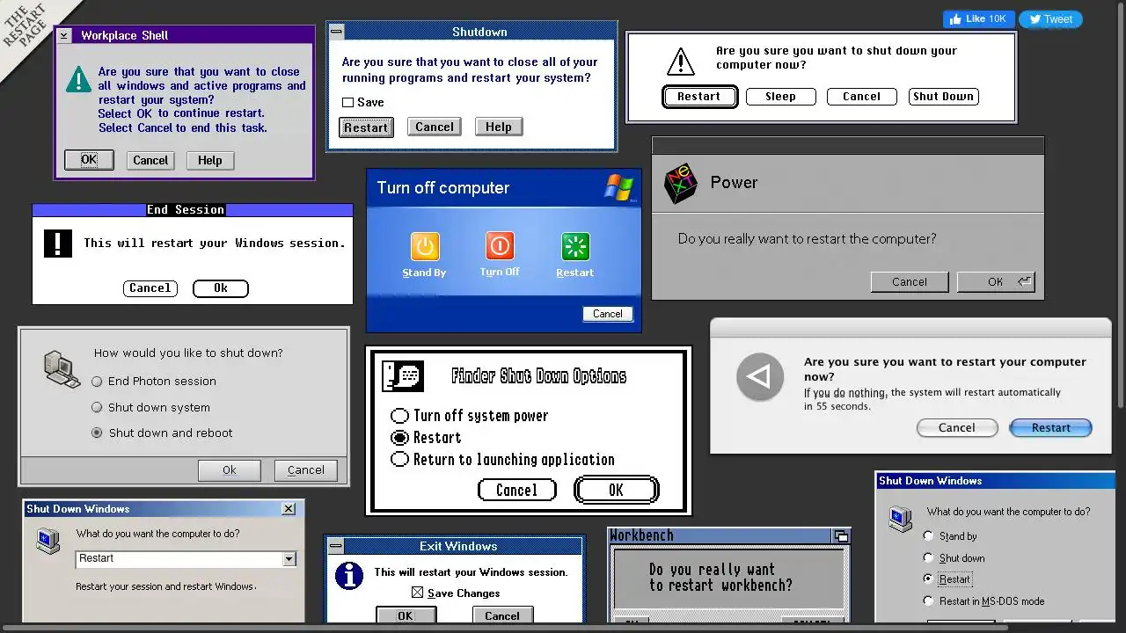
Task: Click the blue info icon in Exit Windows
Action: pos(348,576)
